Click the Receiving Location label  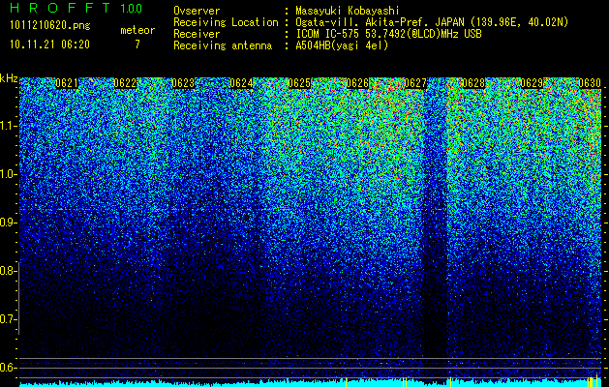(226, 22)
